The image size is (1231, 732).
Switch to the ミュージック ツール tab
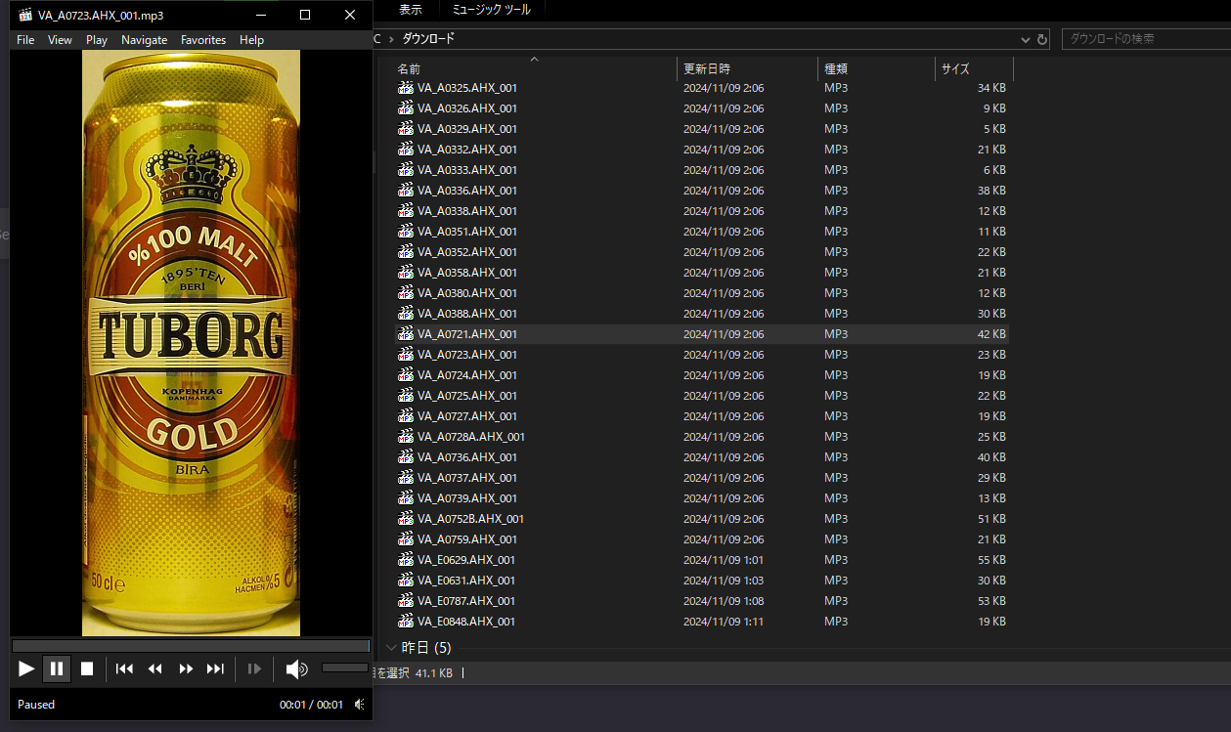click(x=491, y=10)
